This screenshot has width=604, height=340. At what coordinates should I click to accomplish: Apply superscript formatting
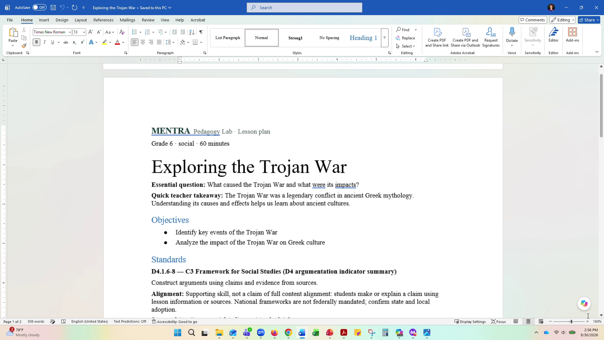click(x=82, y=42)
